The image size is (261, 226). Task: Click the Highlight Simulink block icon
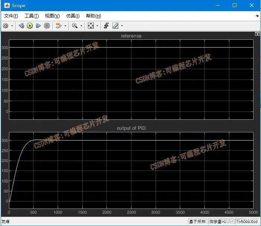pyautogui.click(x=58, y=26)
